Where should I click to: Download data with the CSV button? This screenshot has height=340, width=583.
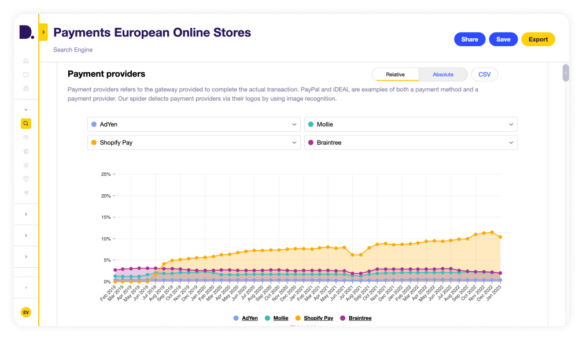[x=485, y=75]
